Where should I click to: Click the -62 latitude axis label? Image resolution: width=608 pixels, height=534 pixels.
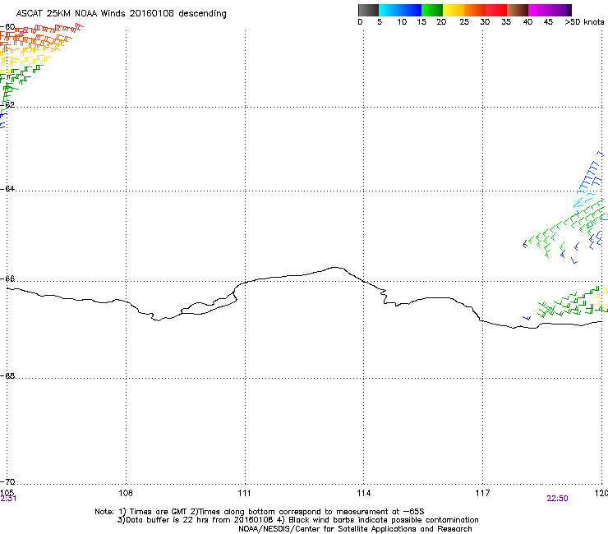tap(7, 104)
